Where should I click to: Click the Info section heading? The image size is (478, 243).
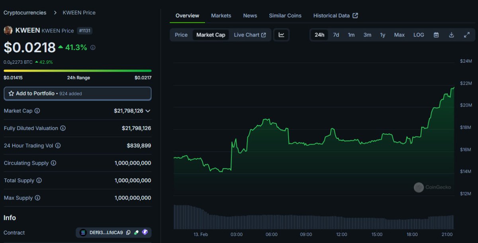point(10,218)
